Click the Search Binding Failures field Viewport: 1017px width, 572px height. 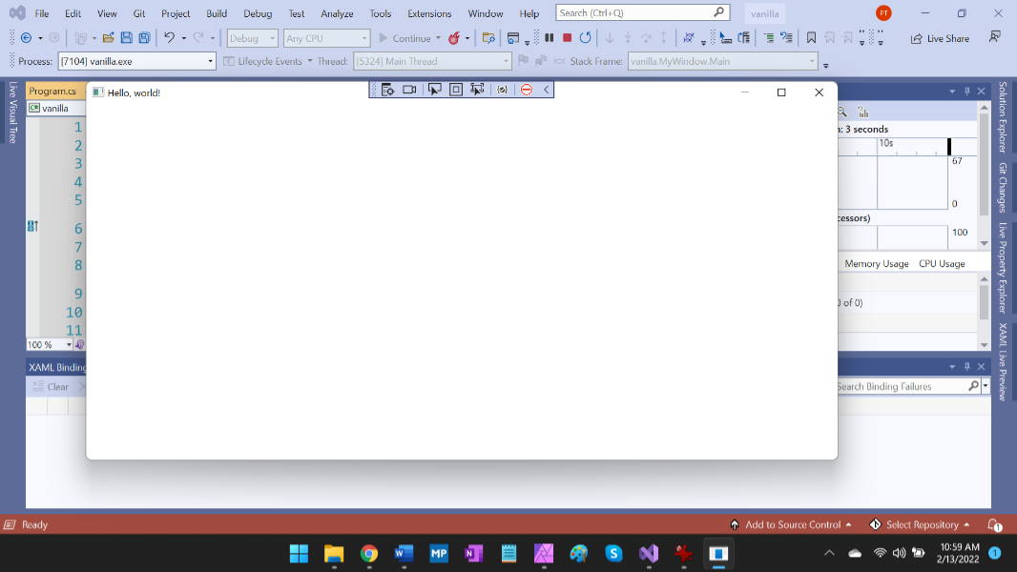(901, 386)
